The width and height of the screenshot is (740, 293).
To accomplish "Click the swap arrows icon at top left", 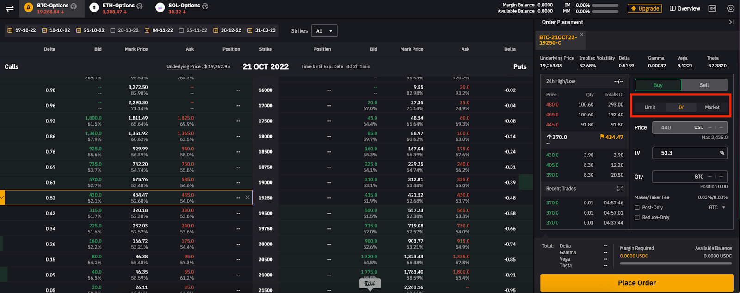I will coord(10,8).
